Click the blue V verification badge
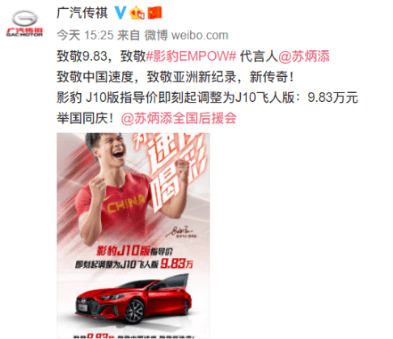 120,12
